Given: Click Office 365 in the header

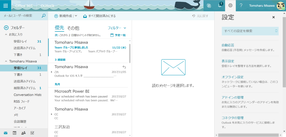Looking at the screenshot, I should click(24, 6).
